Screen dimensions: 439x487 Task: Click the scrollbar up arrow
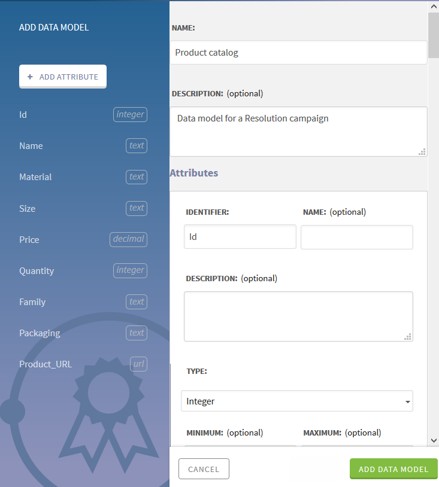(x=434, y=6)
